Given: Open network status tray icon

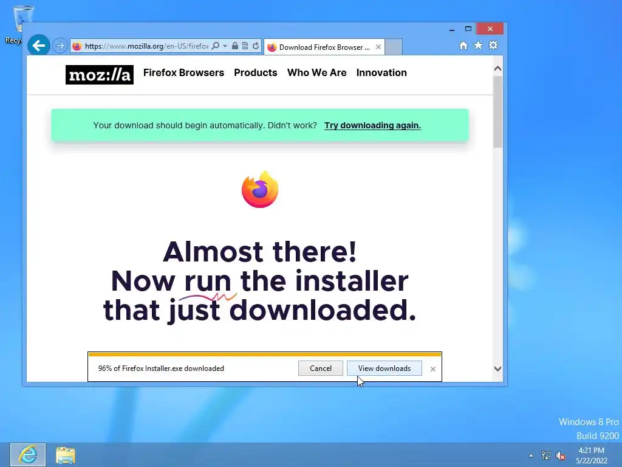Looking at the screenshot, I should coord(546,455).
